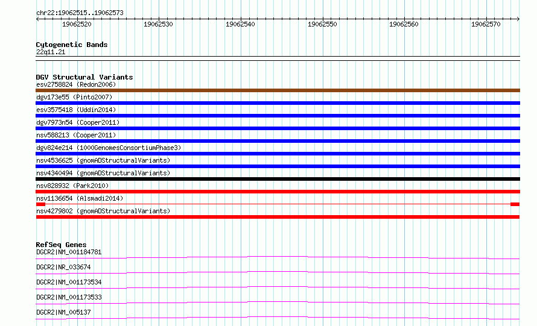This screenshot has height=326, width=537.
Task: Click the black nsv4340494 variant bar
Action: [x=278, y=179]
